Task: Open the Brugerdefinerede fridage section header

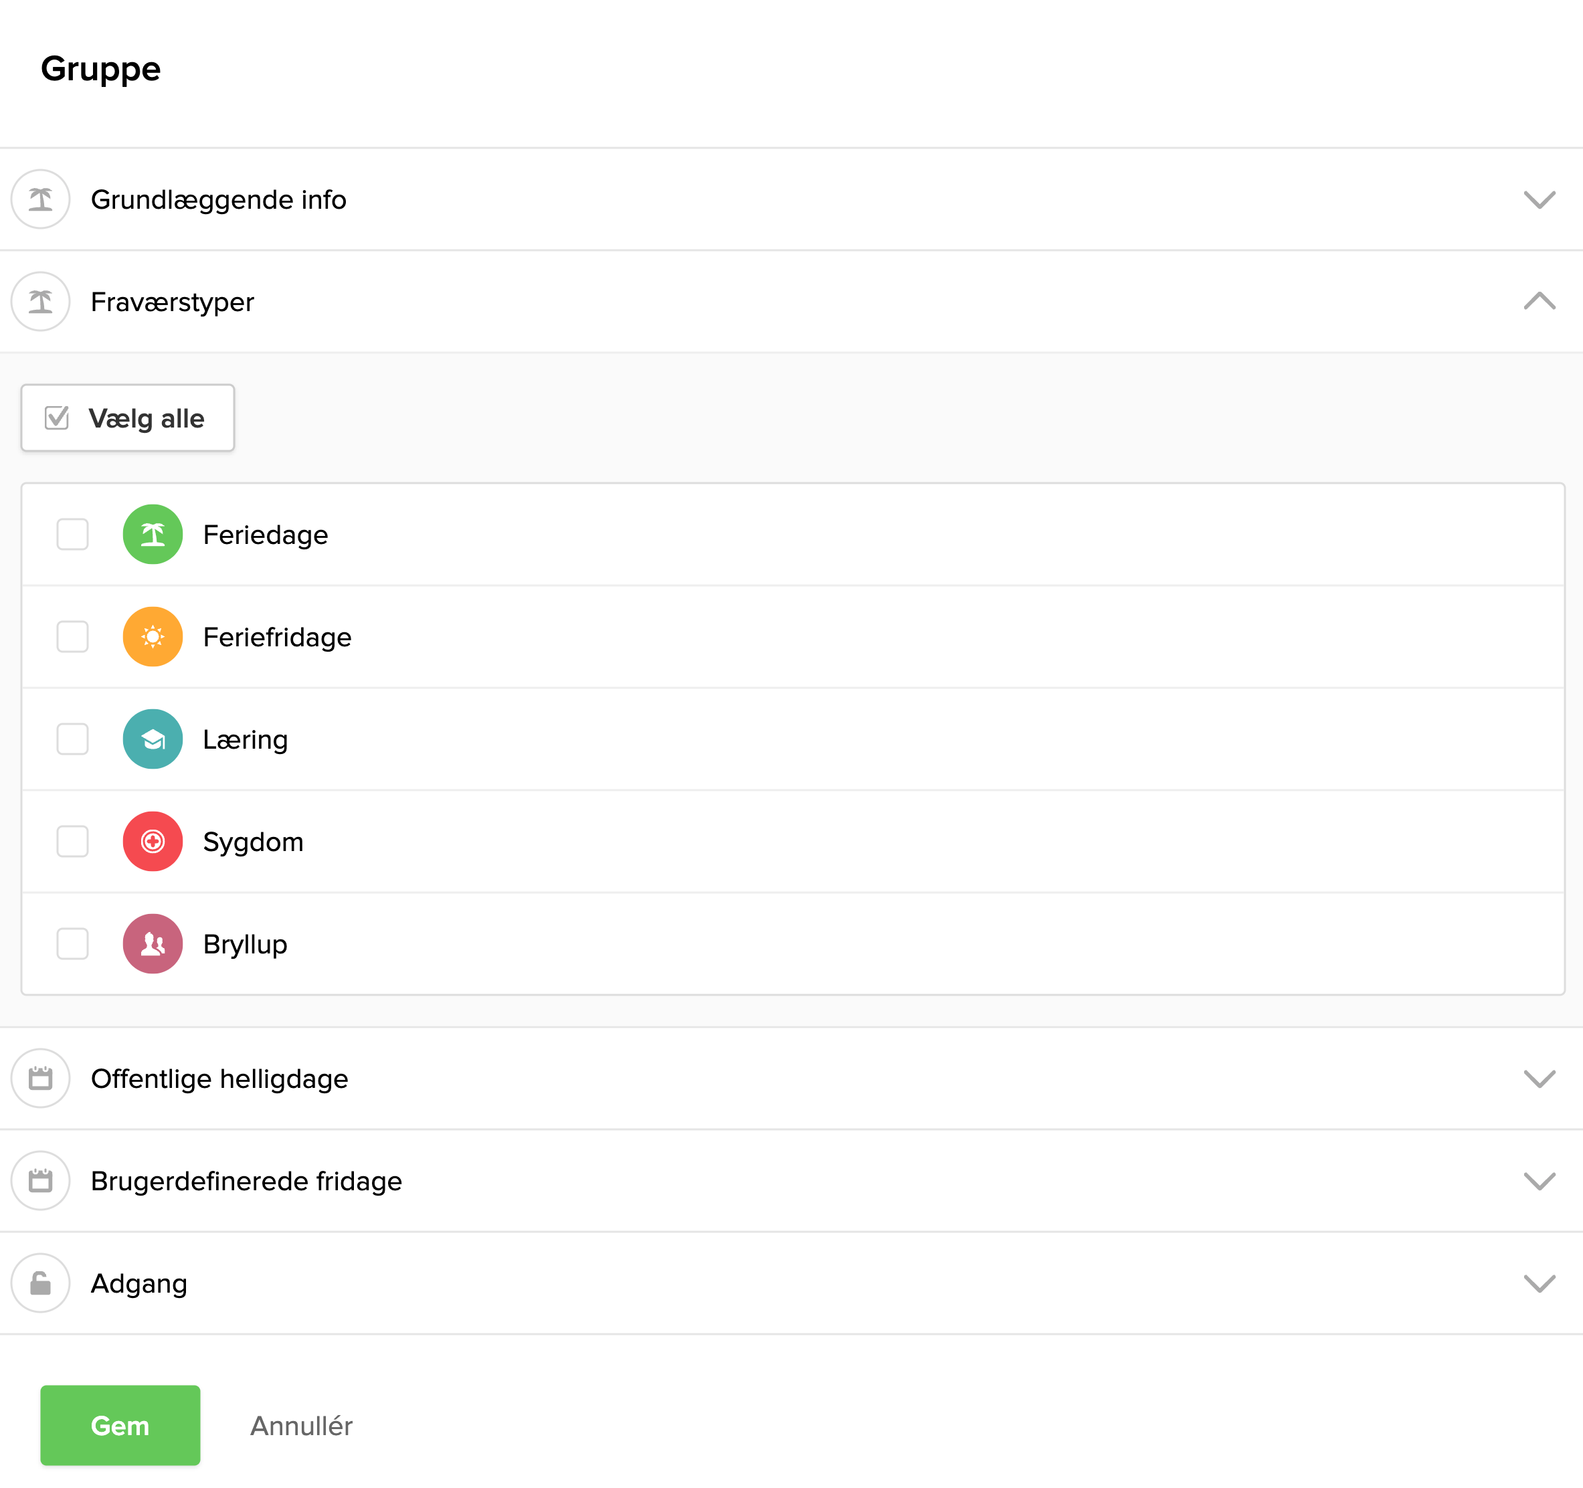Action: [x=246, y=1181]
